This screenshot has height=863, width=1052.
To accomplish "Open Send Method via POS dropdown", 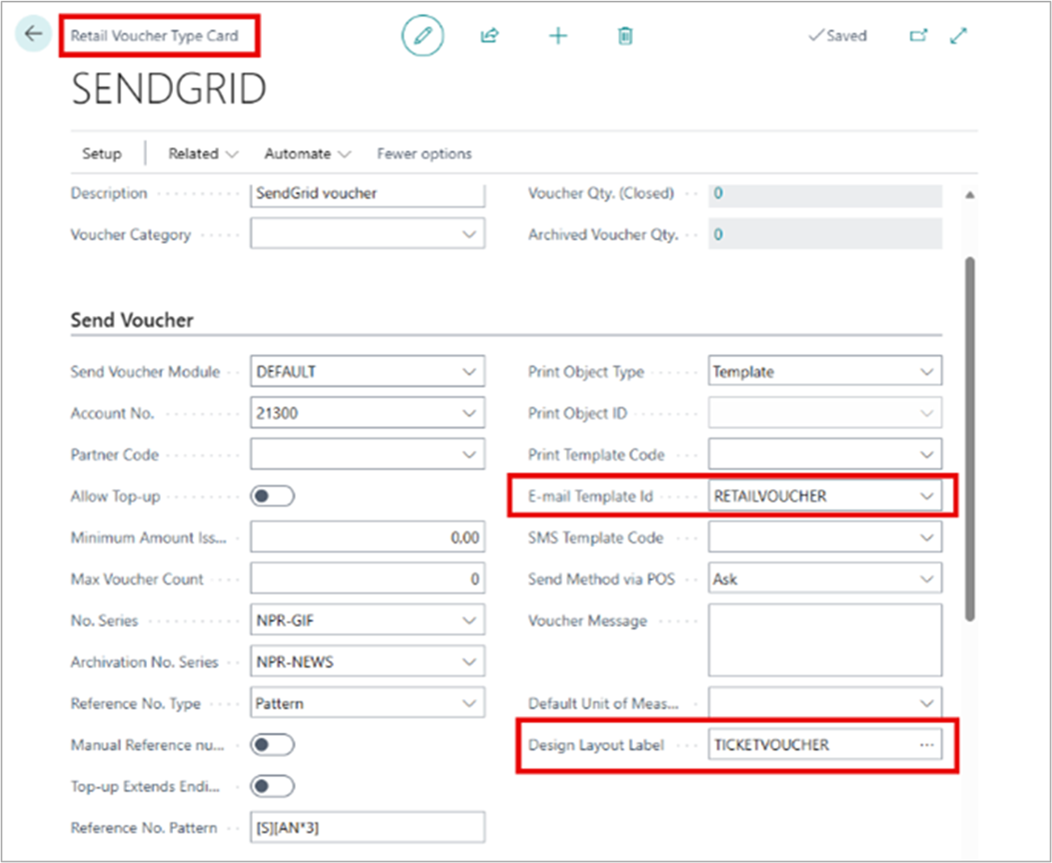I will [927, 579].
